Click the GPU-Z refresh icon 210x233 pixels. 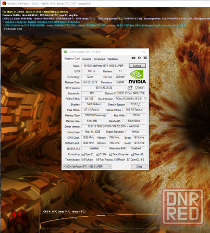[x=139, y=58]
